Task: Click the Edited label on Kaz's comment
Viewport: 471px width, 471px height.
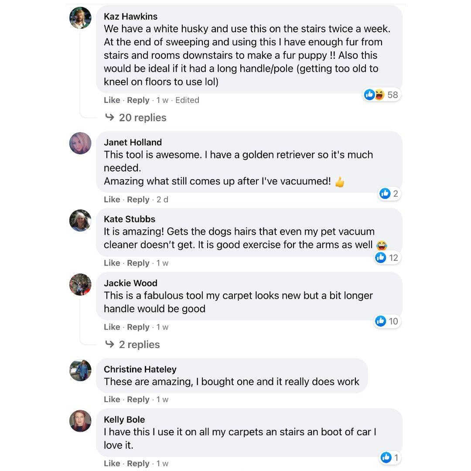Action: click(x=187, y=100)
